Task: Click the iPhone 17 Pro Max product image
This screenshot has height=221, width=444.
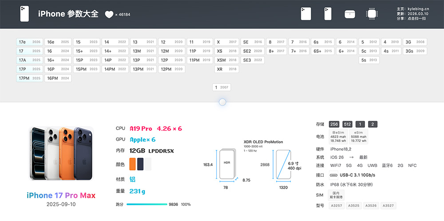Action: (x=61, y=154)
